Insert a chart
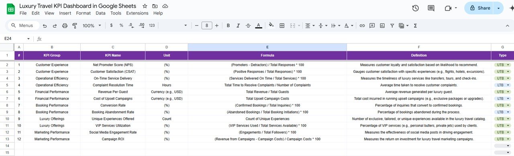 382,26
